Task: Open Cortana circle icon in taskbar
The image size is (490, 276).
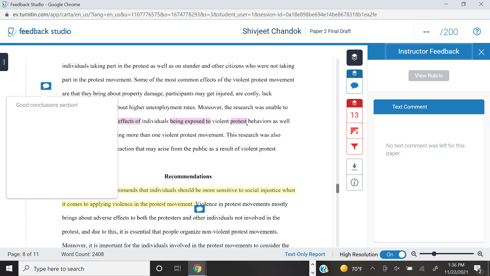Action: [x=159, y=269]
